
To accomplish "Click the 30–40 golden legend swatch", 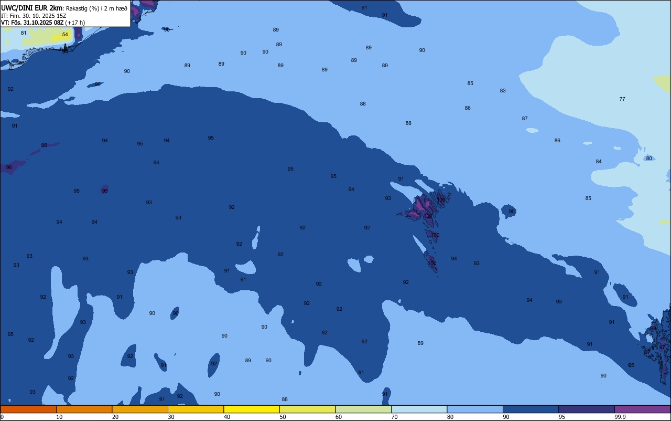I will click(x=196, y=409).
